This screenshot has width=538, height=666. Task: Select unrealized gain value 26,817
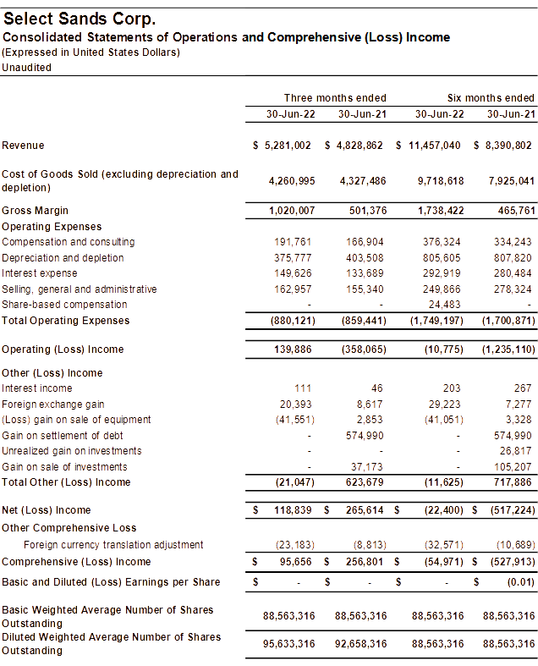click(515, 451)
